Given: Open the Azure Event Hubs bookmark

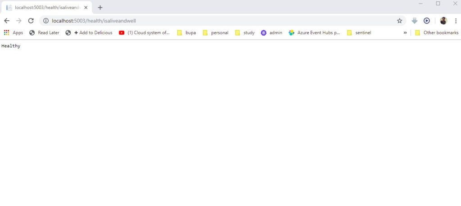Looking at the screenshot, I should pyautogui.click(x=314, y=33).
